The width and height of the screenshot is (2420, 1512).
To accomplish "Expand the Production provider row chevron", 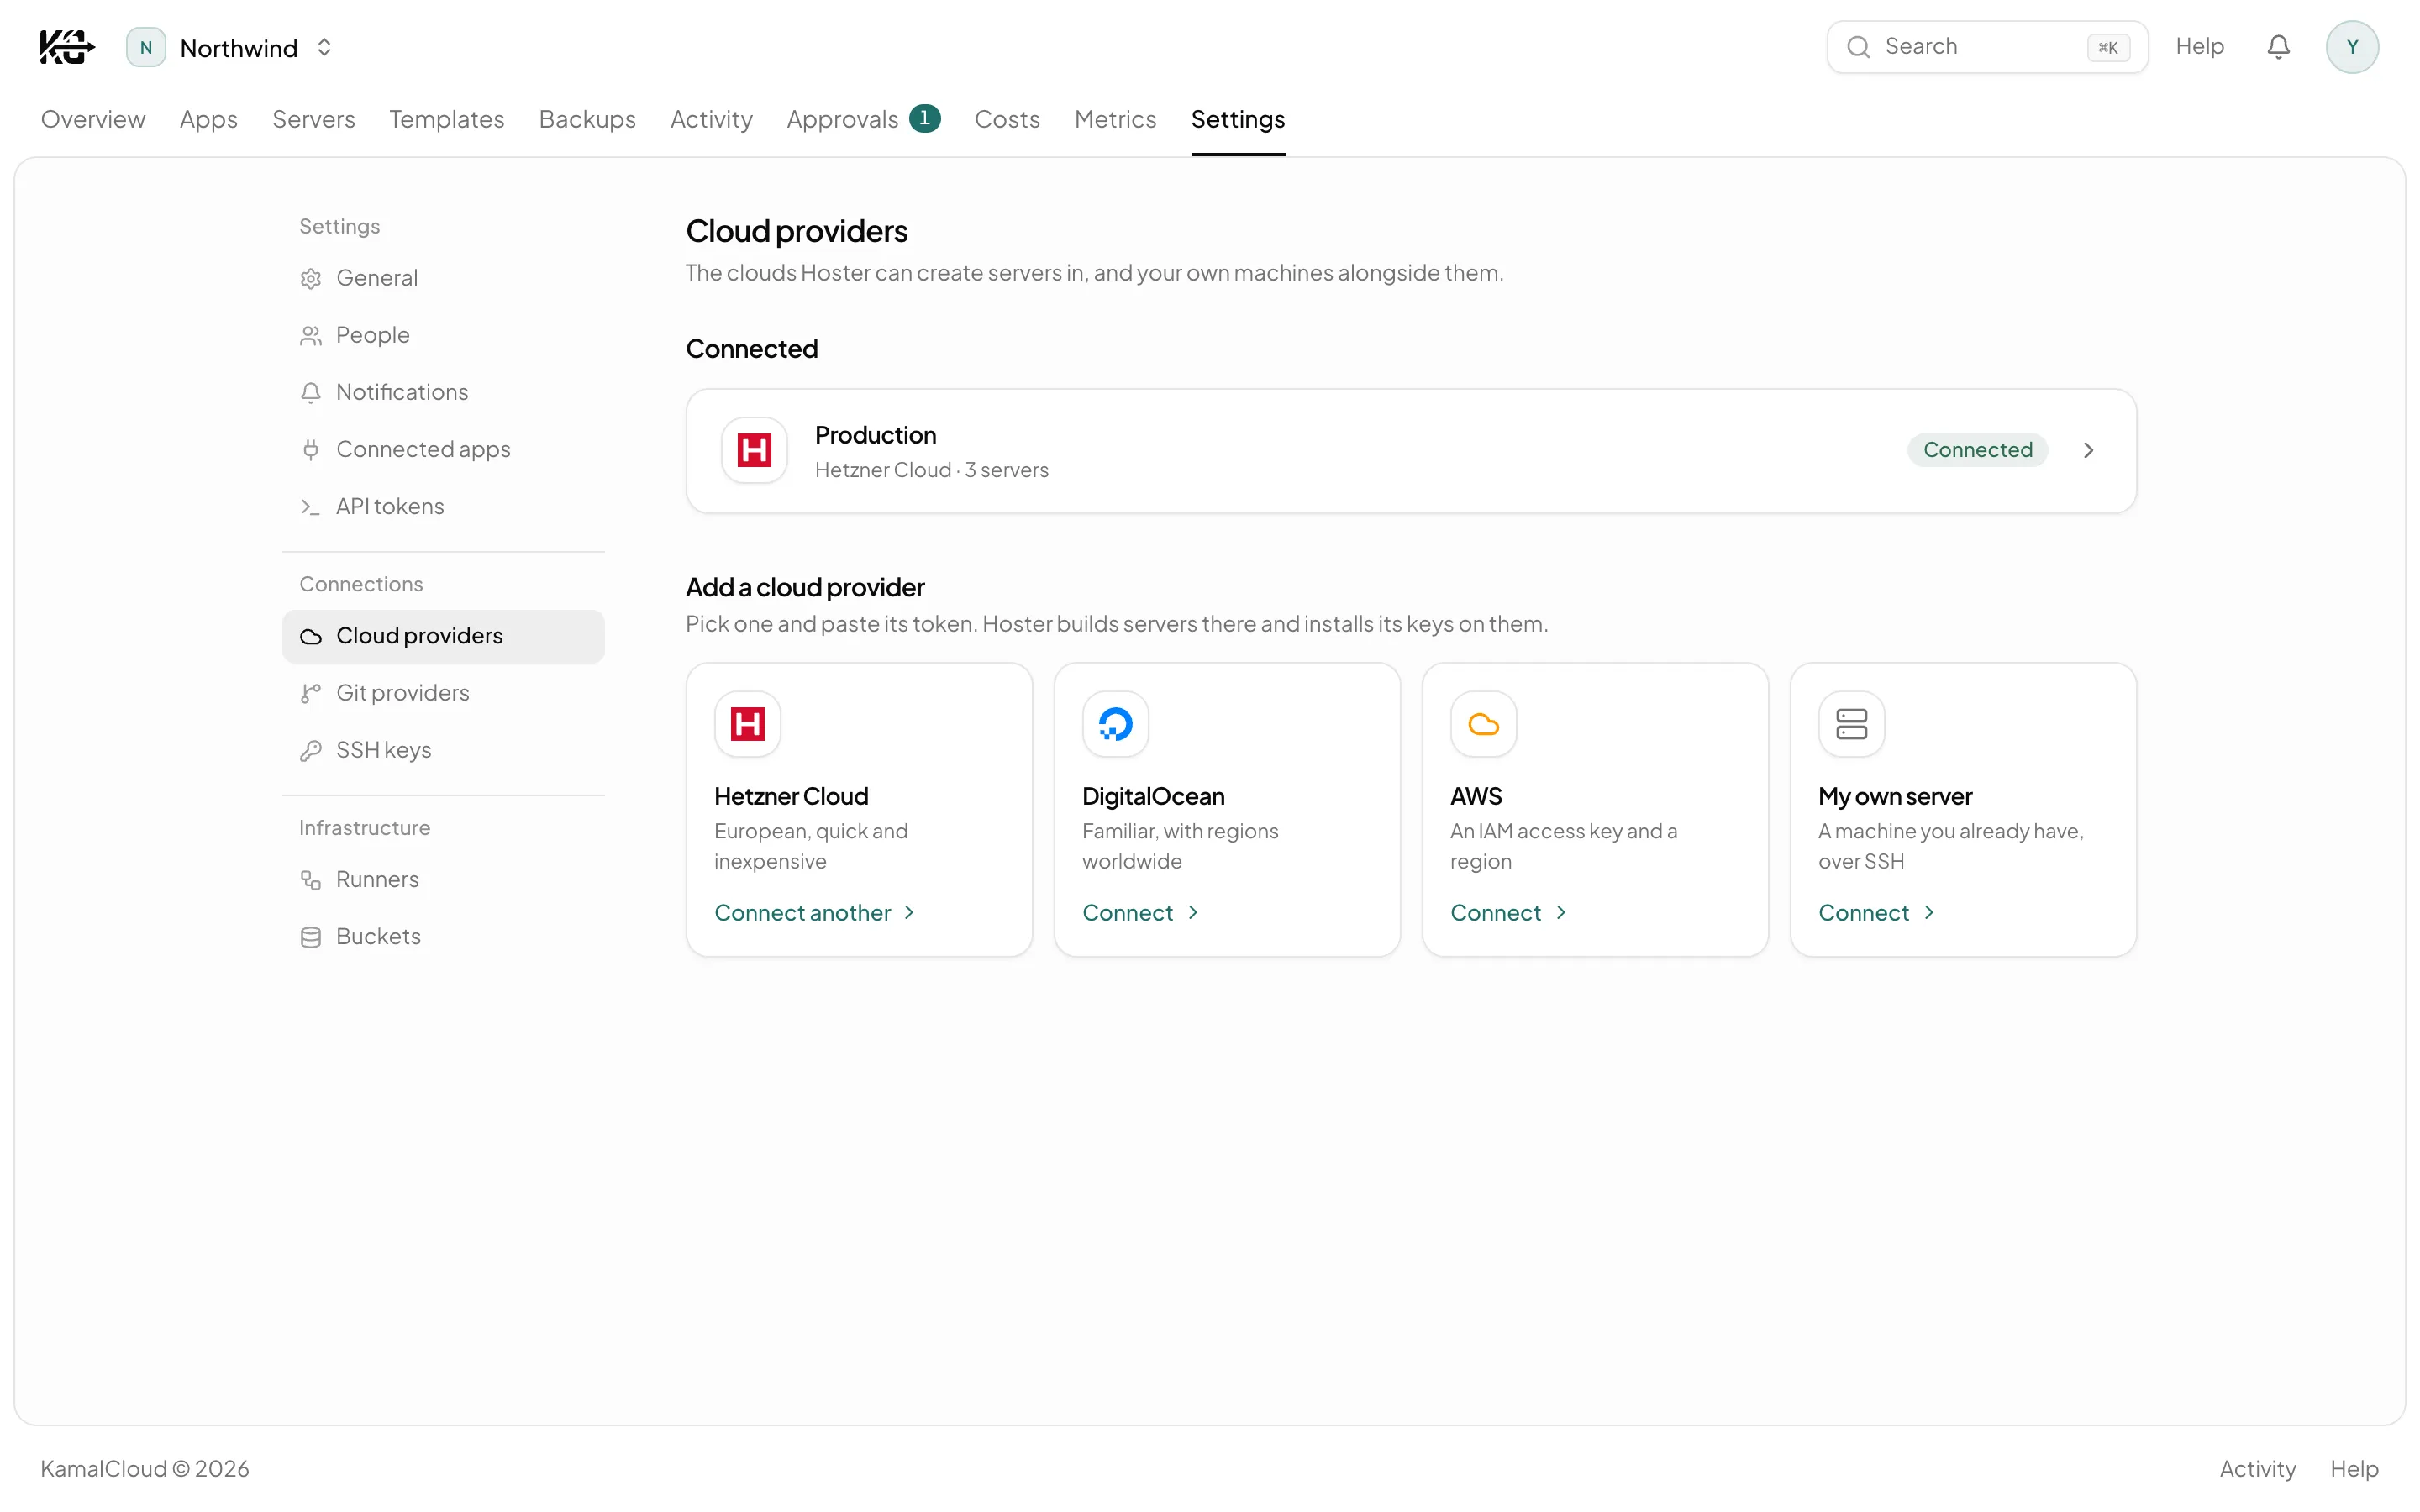I will tap(2088, 450).
